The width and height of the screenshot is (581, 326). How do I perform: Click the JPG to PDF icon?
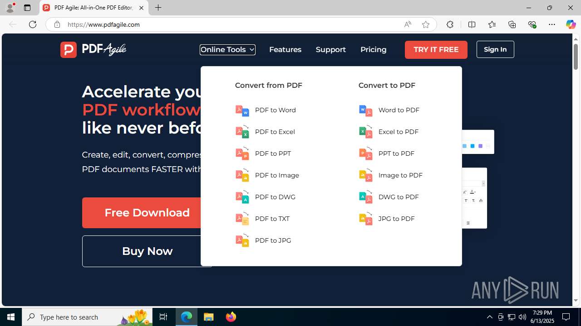(x=366, y=219)
